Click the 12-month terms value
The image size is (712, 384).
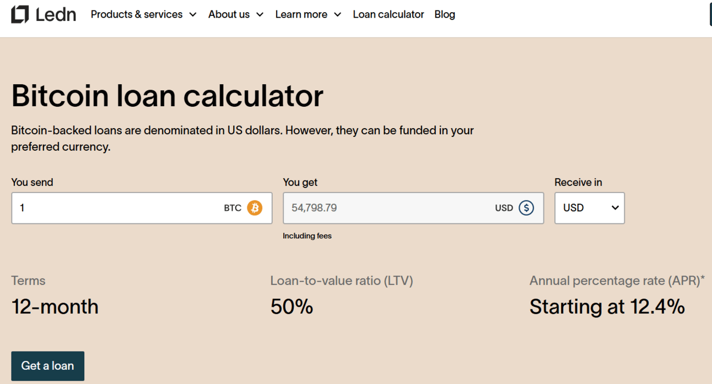pyautogui.click(x=55, y=306)
